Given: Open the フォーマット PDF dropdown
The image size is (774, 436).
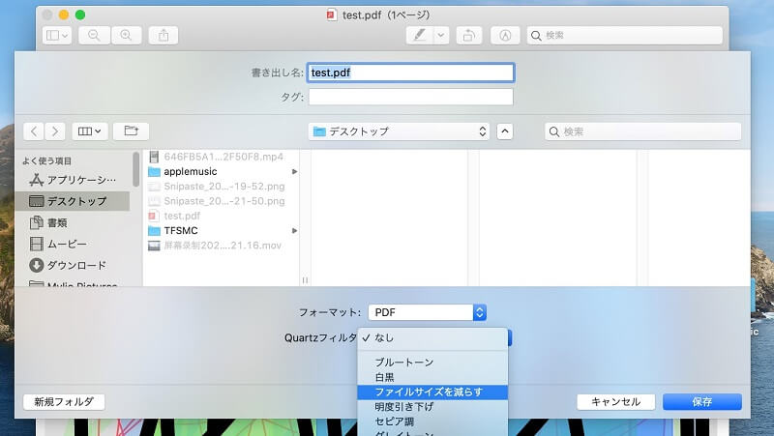Looking at the screenshot, I should 428,312.
